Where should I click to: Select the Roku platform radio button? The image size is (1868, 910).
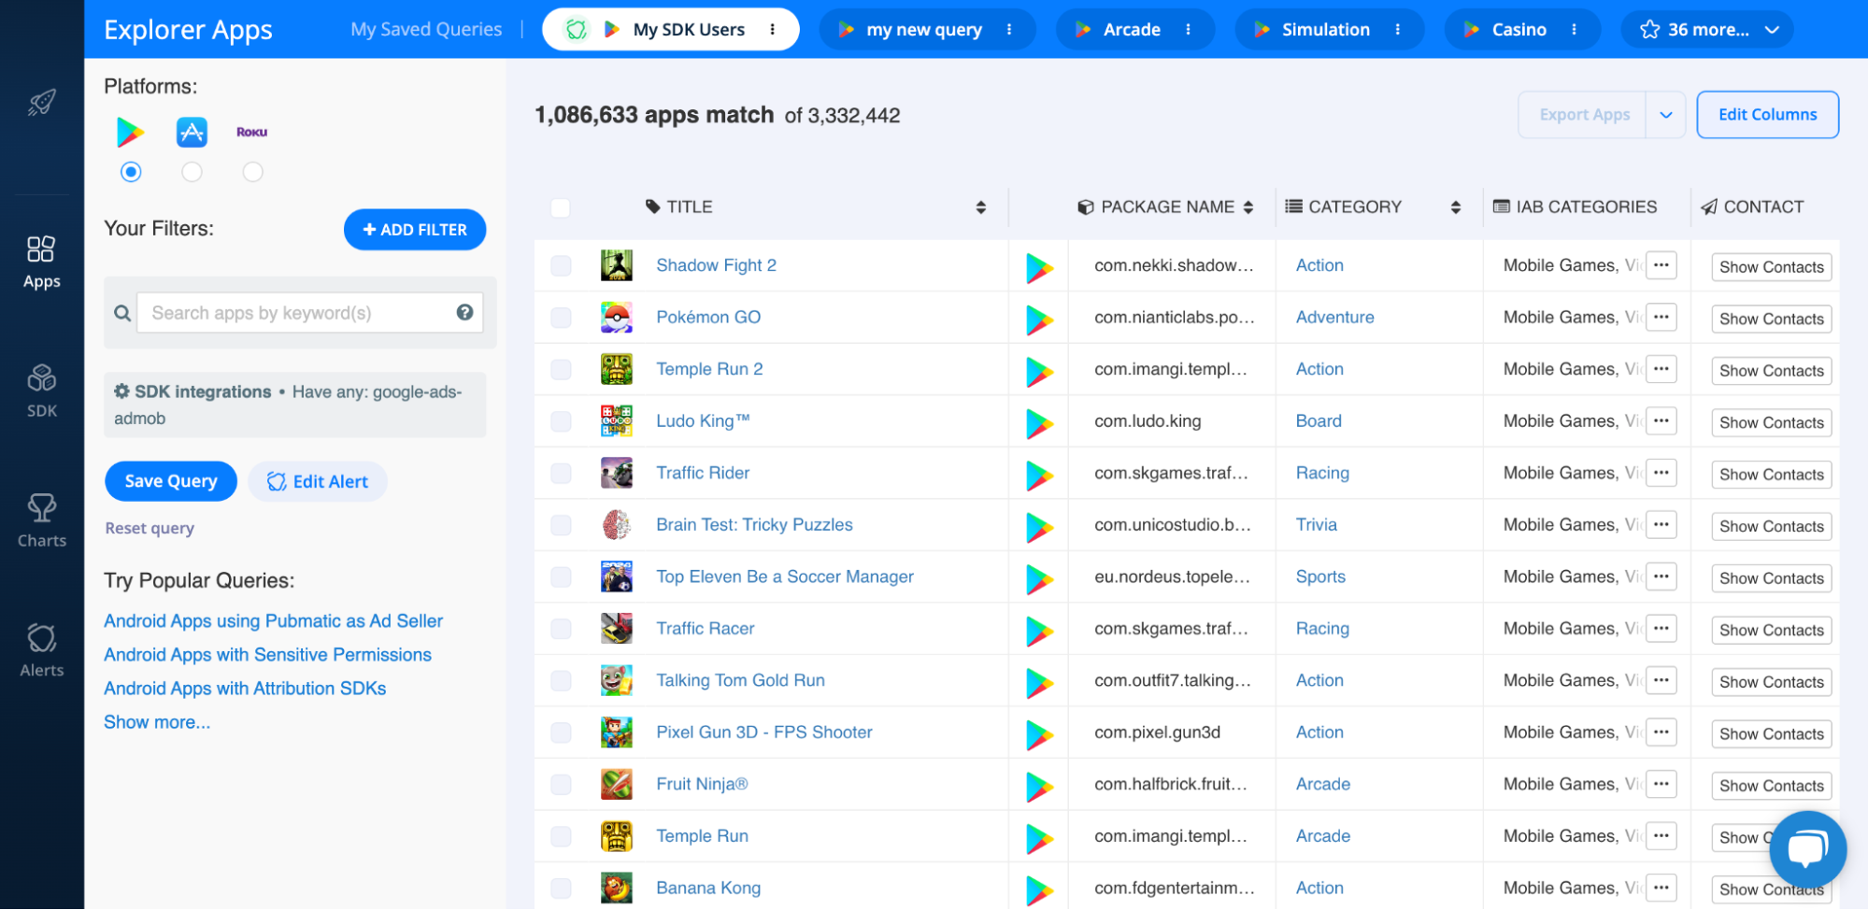[x=252, y=172]
